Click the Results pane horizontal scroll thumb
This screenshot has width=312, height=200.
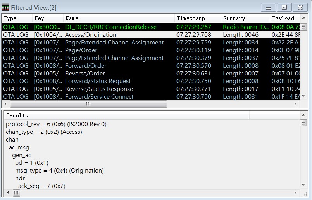coord(16,193)
